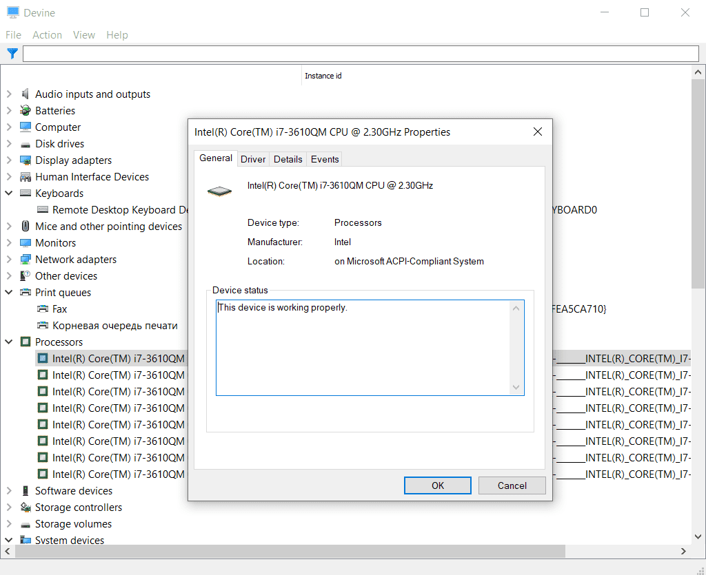
Task: Click into the filter text field
Action: (x=361, y=54)
